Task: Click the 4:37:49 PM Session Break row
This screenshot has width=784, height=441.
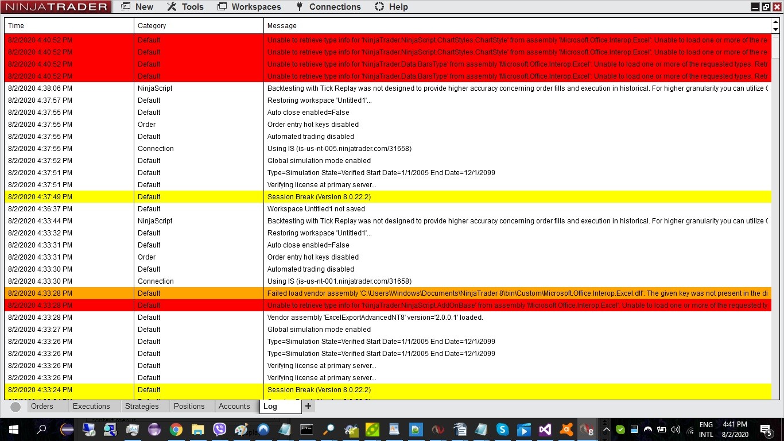Action: [388, 197]
